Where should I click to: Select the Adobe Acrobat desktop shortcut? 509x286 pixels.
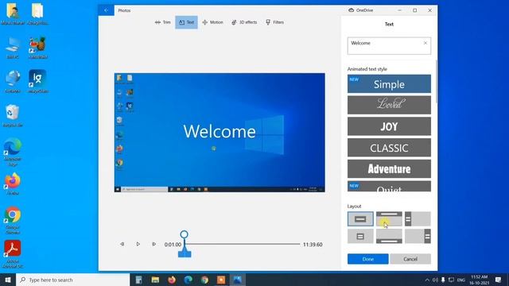13,254
